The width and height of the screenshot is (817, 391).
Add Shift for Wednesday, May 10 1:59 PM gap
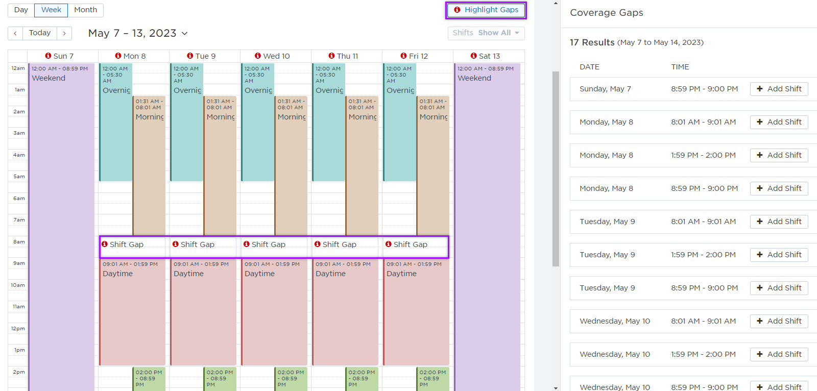779,354
